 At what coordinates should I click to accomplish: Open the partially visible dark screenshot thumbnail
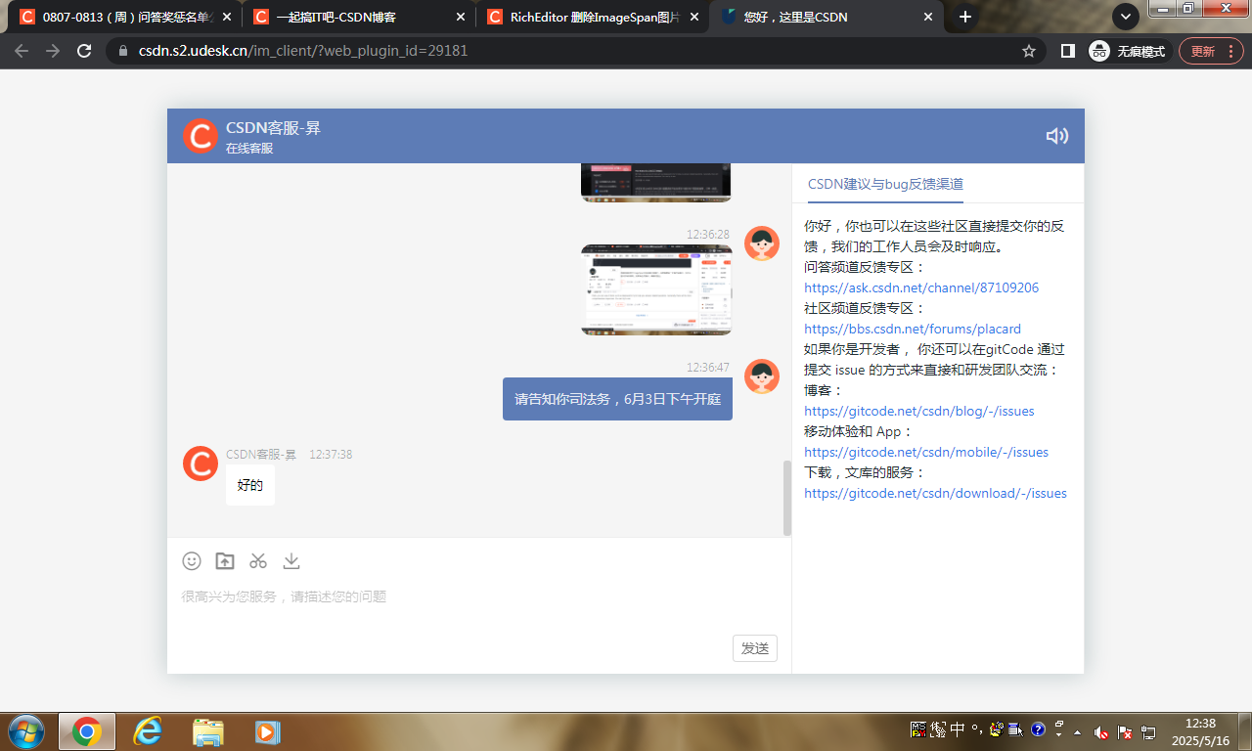click(x=656, y=182)
